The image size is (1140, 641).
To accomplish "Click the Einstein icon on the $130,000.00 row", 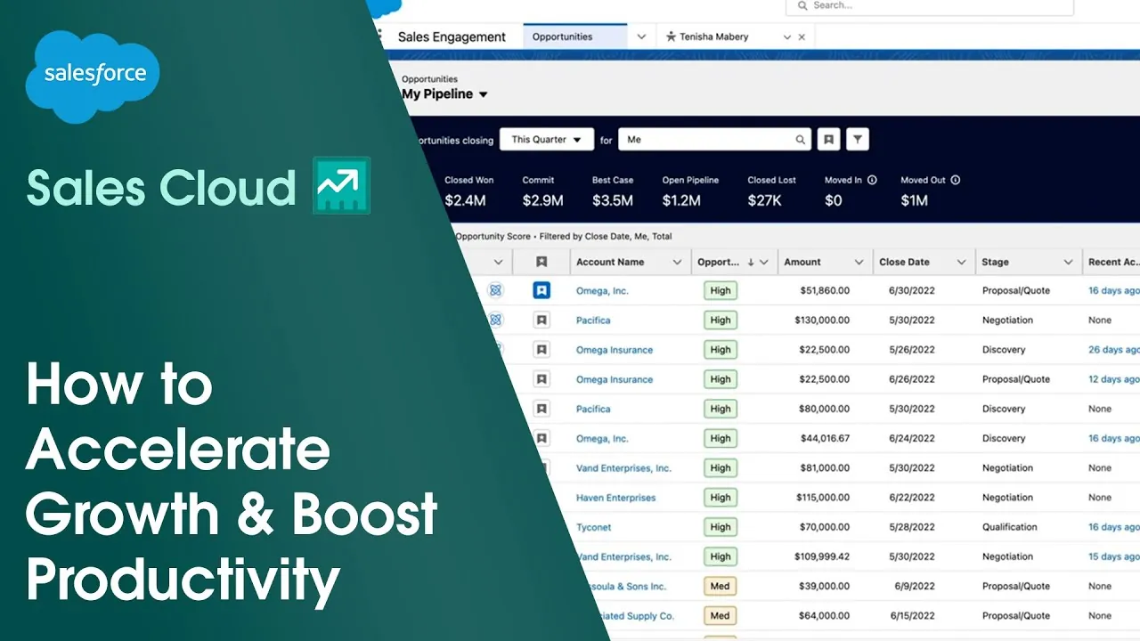I will tap(496, 320).
